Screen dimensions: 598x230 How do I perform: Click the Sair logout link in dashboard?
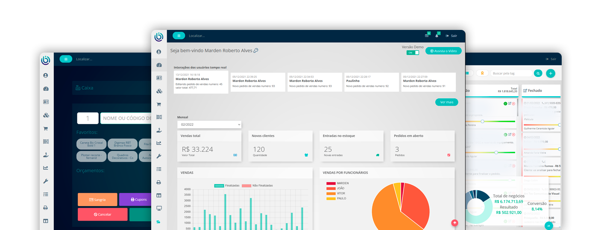(451, 36)
